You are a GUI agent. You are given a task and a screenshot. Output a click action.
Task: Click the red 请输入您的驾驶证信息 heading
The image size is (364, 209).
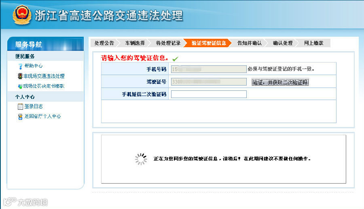click(x=134, y=58)
